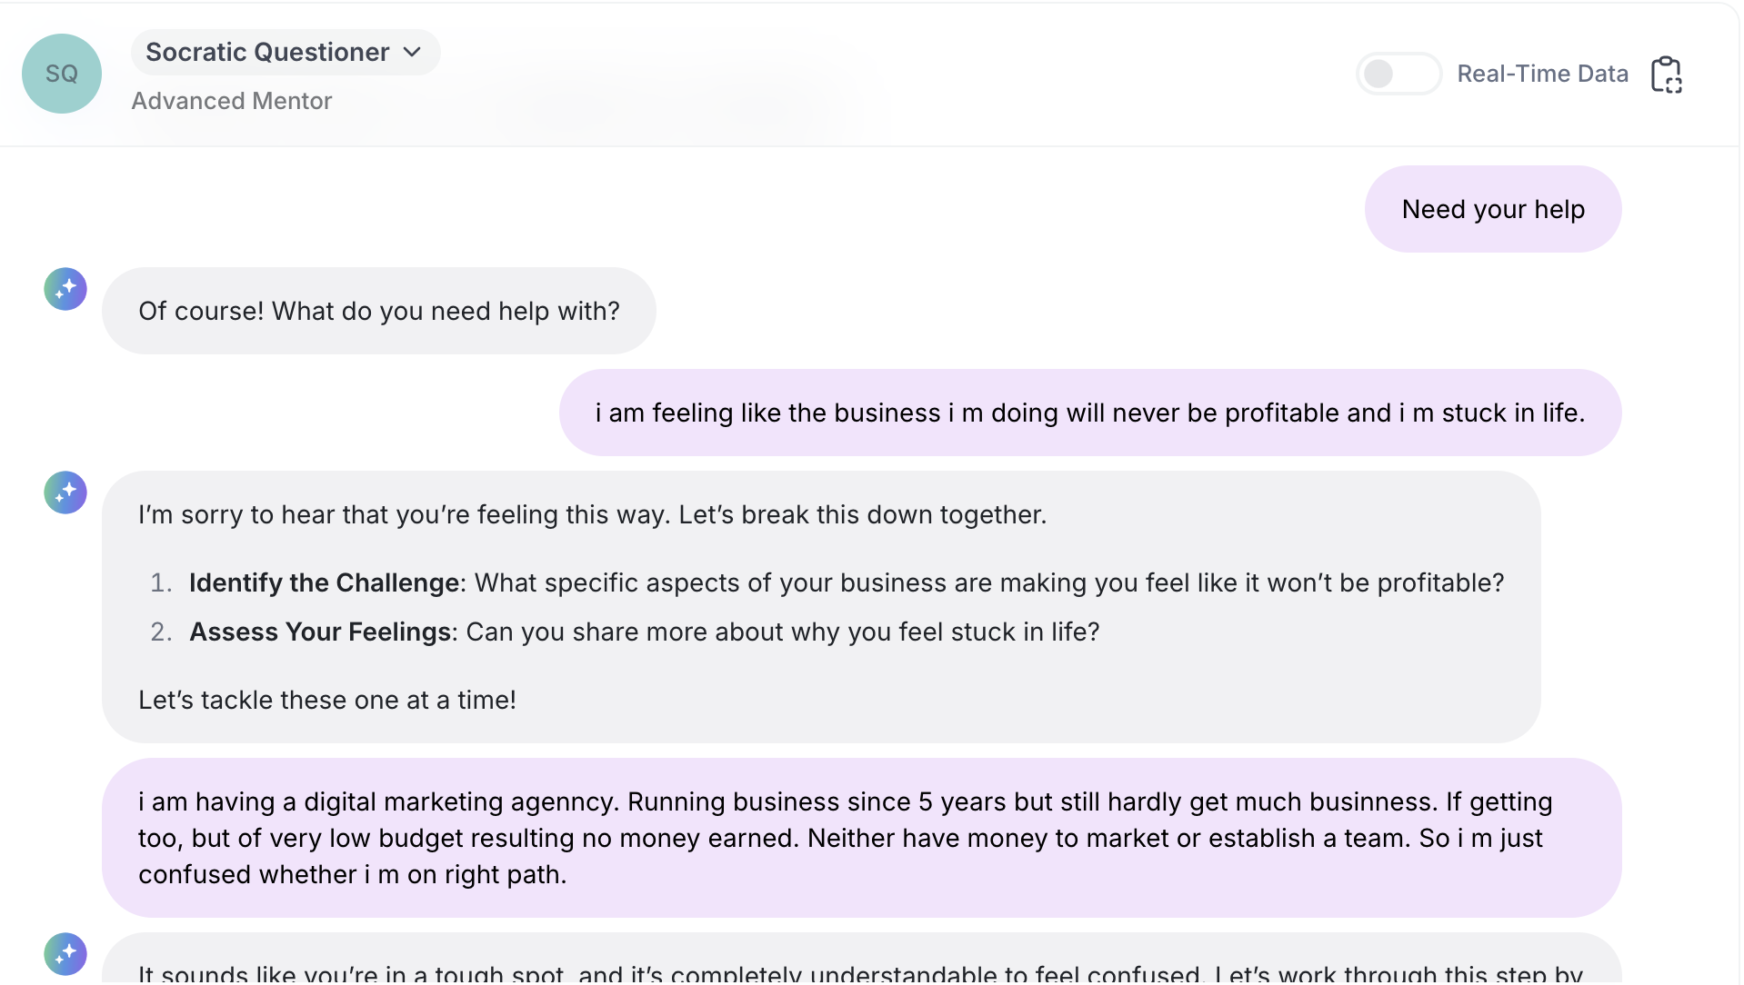Enable the Real-Time Data switch

pyautogui.click(x=1398, y=74)
